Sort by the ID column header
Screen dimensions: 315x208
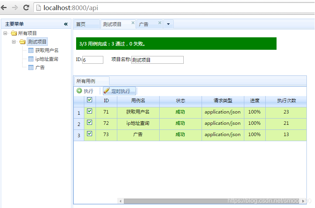[x=106, y=101]
